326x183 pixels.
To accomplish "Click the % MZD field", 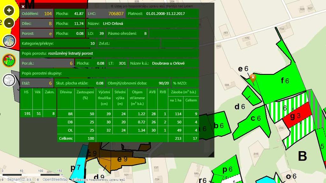I will [x=185, y=83].
